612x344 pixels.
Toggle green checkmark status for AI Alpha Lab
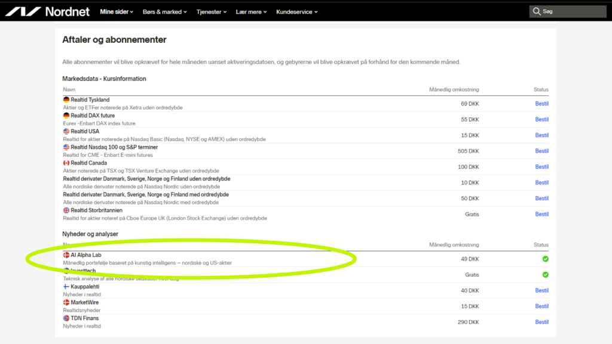(x=545, y=259)
